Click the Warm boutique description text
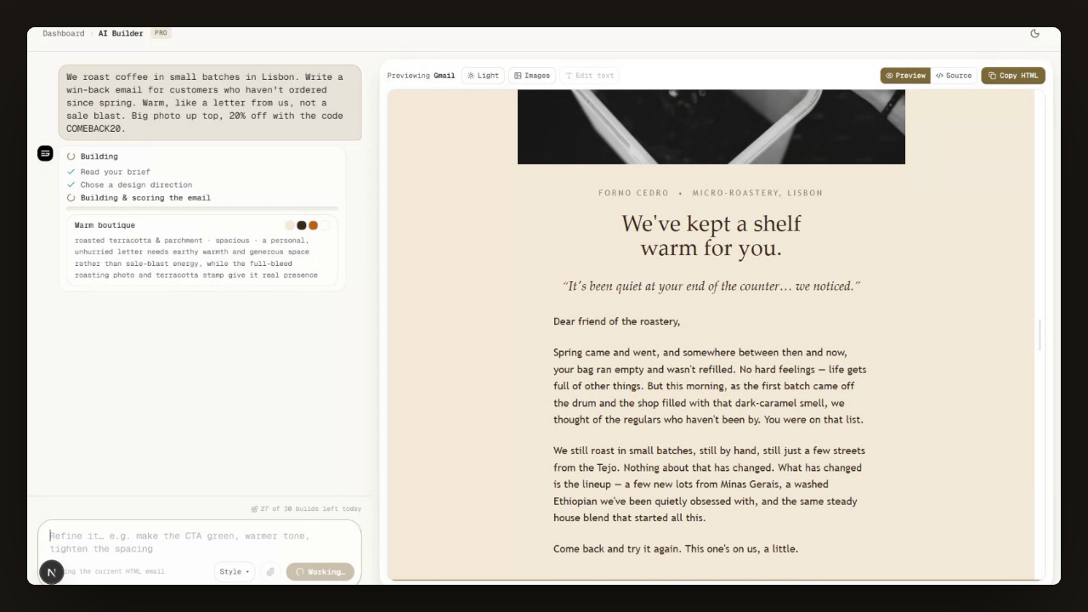Image resolution: width=1088 pixels, height=612 pixels. point(196,258)
